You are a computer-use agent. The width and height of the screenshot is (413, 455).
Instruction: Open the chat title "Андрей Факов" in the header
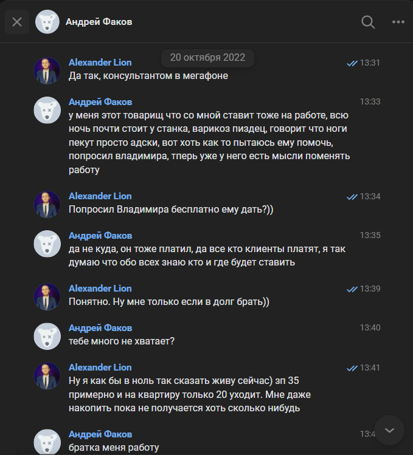point(99,22)
